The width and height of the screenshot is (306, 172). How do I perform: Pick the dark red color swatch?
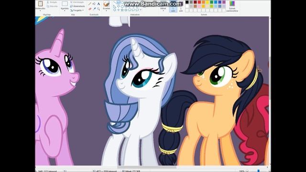(x=195, y=2)
